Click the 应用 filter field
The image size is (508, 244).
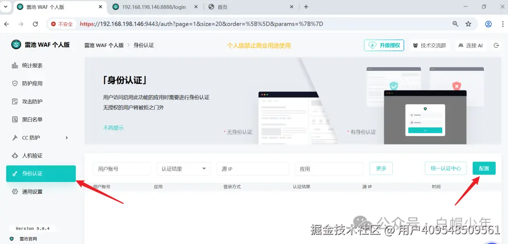click(x=329, y=169)
